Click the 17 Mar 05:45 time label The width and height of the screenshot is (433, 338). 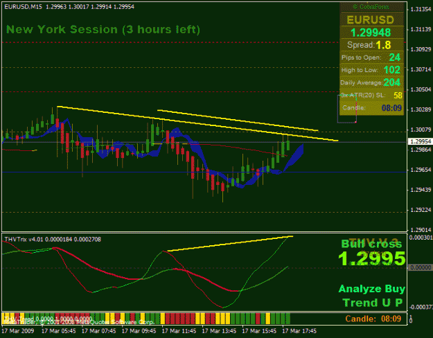click(x=59, y=331)
